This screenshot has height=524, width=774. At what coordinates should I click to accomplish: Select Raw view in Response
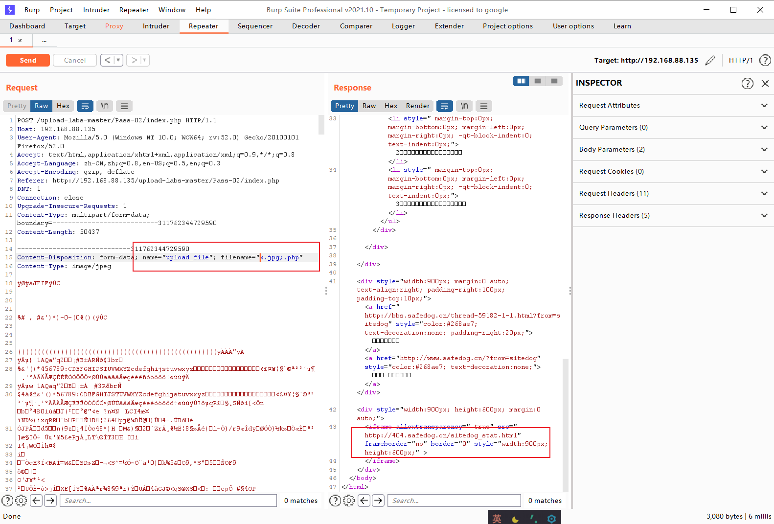[369, 106]
